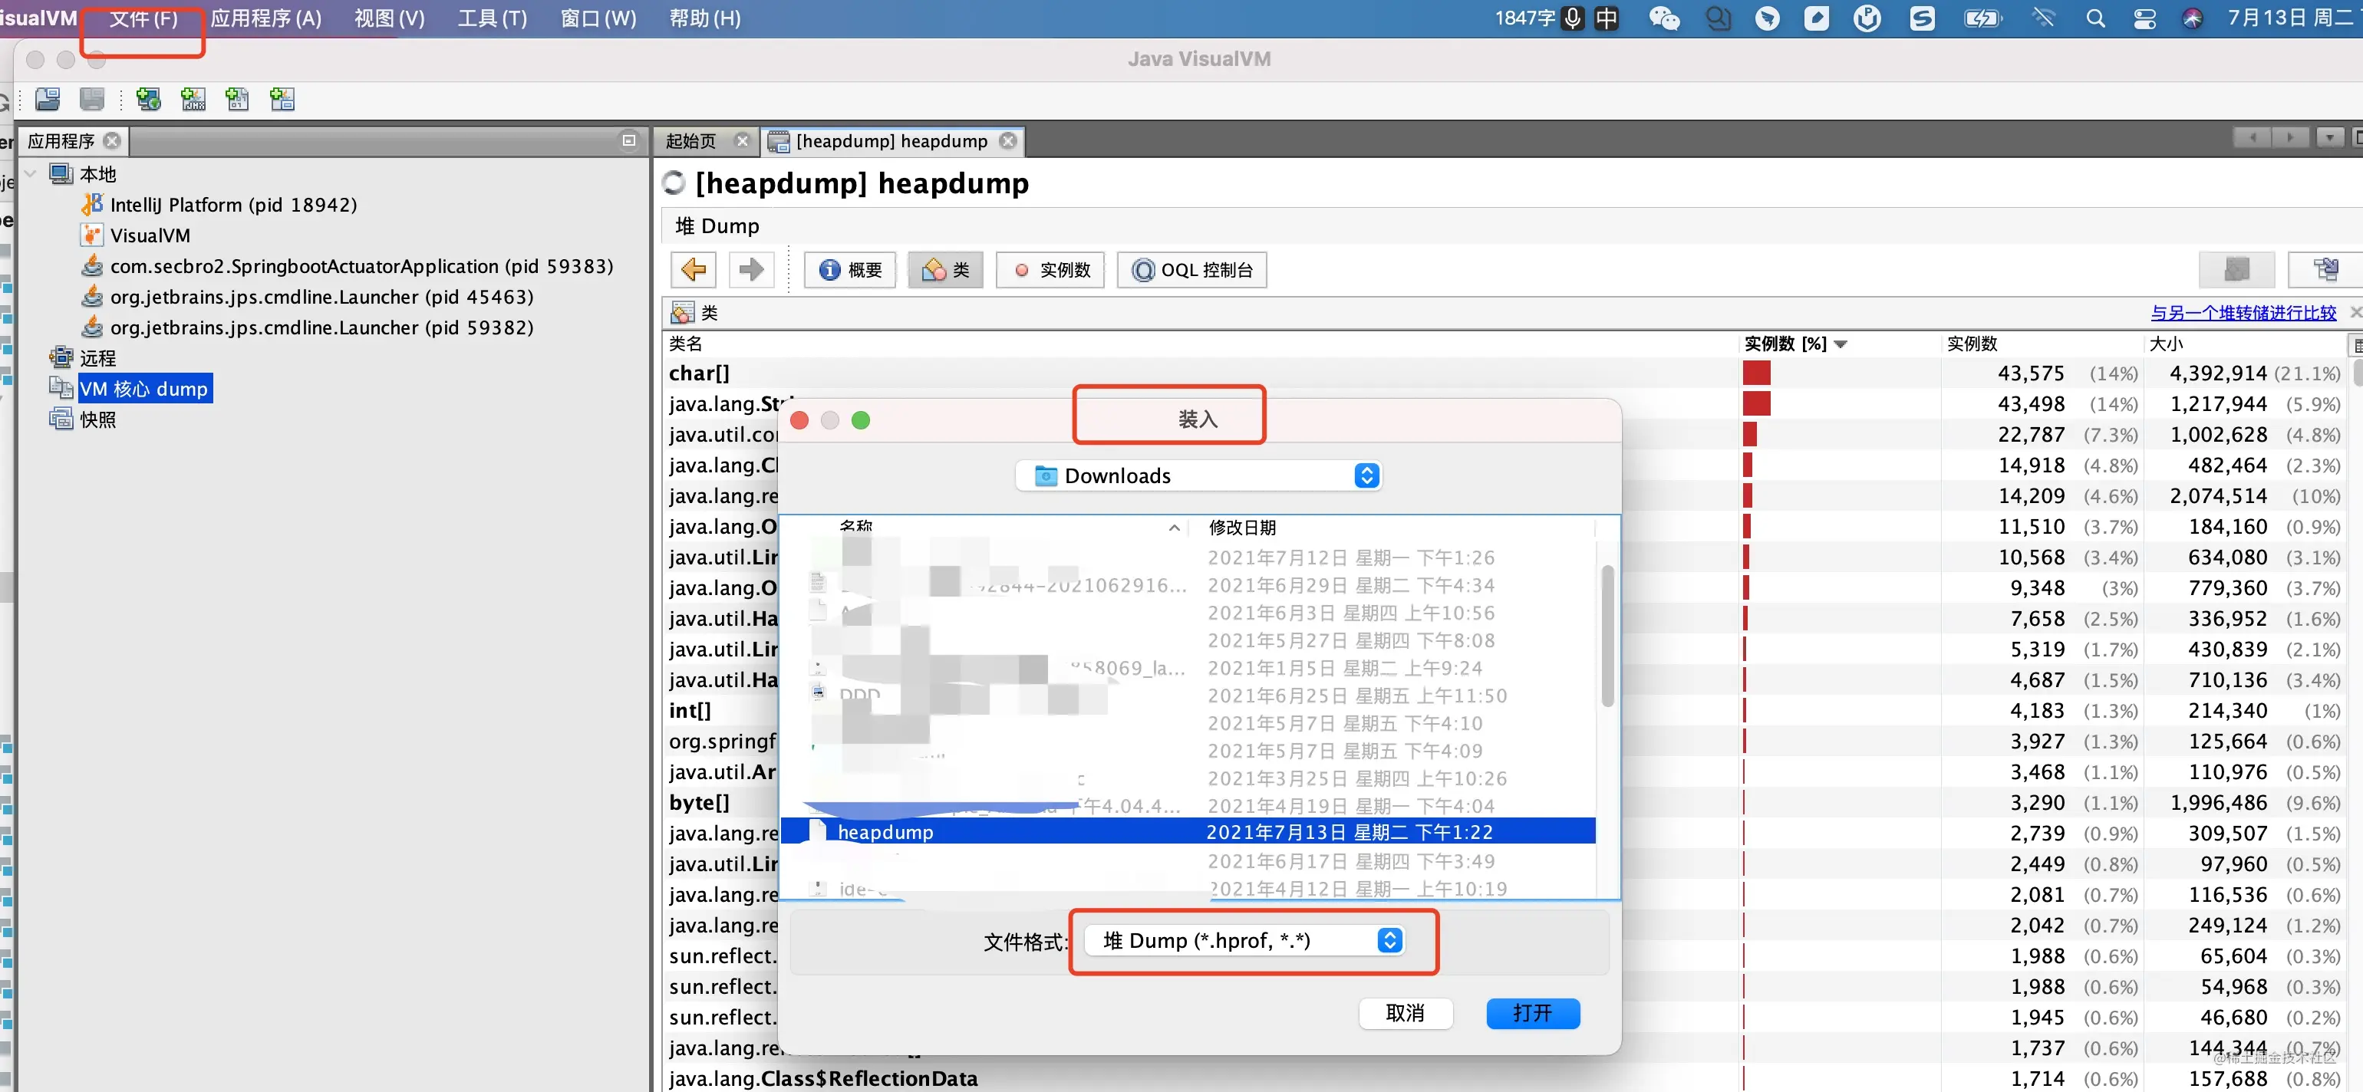
Task: Open the WeChat menu bar icon
Action: pyautogui.click(x=1664, y=18)
